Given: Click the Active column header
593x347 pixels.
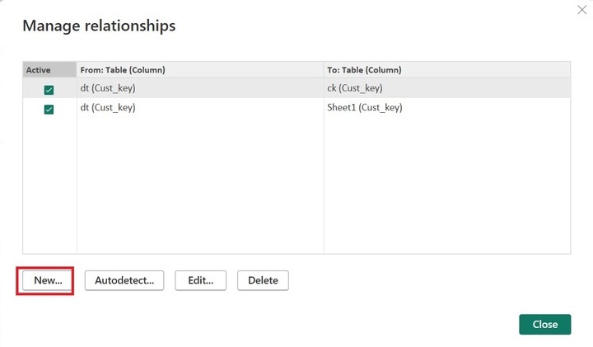Looking at the screenshot, I should 39,70.
